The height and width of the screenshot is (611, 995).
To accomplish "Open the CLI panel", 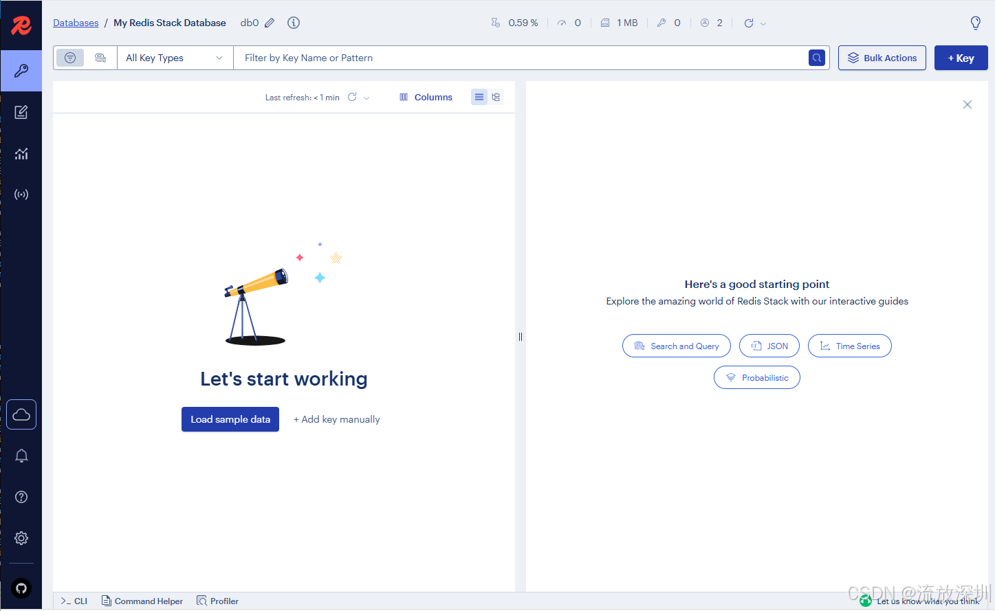I will [x=74, y=601].
